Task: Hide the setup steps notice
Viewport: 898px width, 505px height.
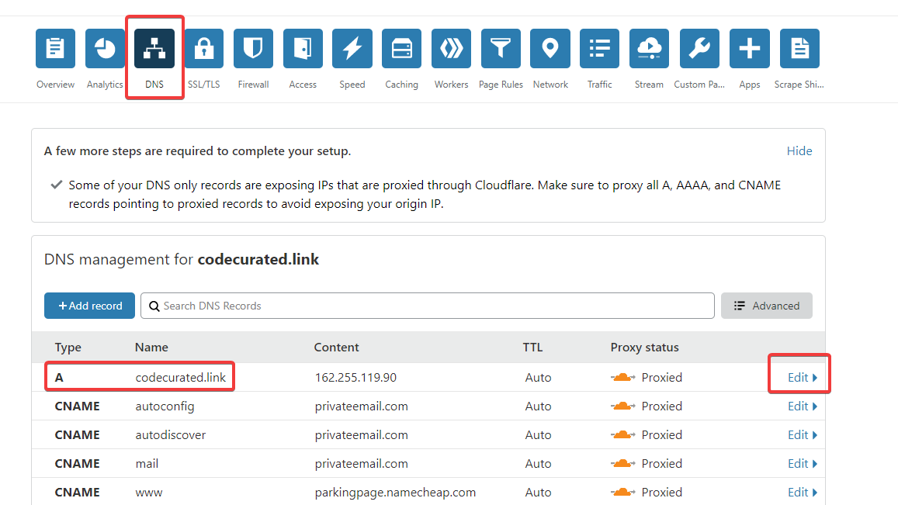Action: pyautogui.click(x=799, y=150)
